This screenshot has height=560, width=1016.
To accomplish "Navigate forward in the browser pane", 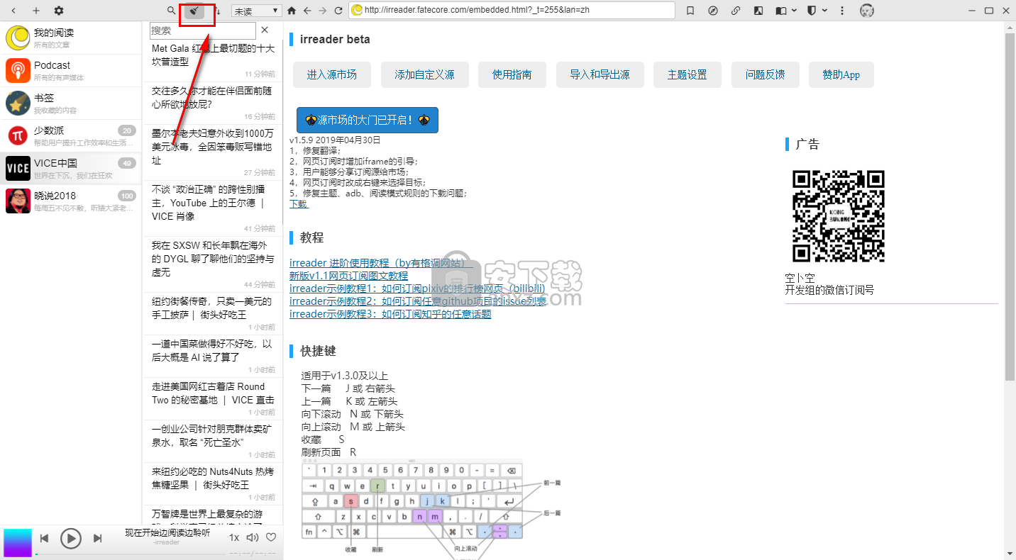I will (323, 11).
